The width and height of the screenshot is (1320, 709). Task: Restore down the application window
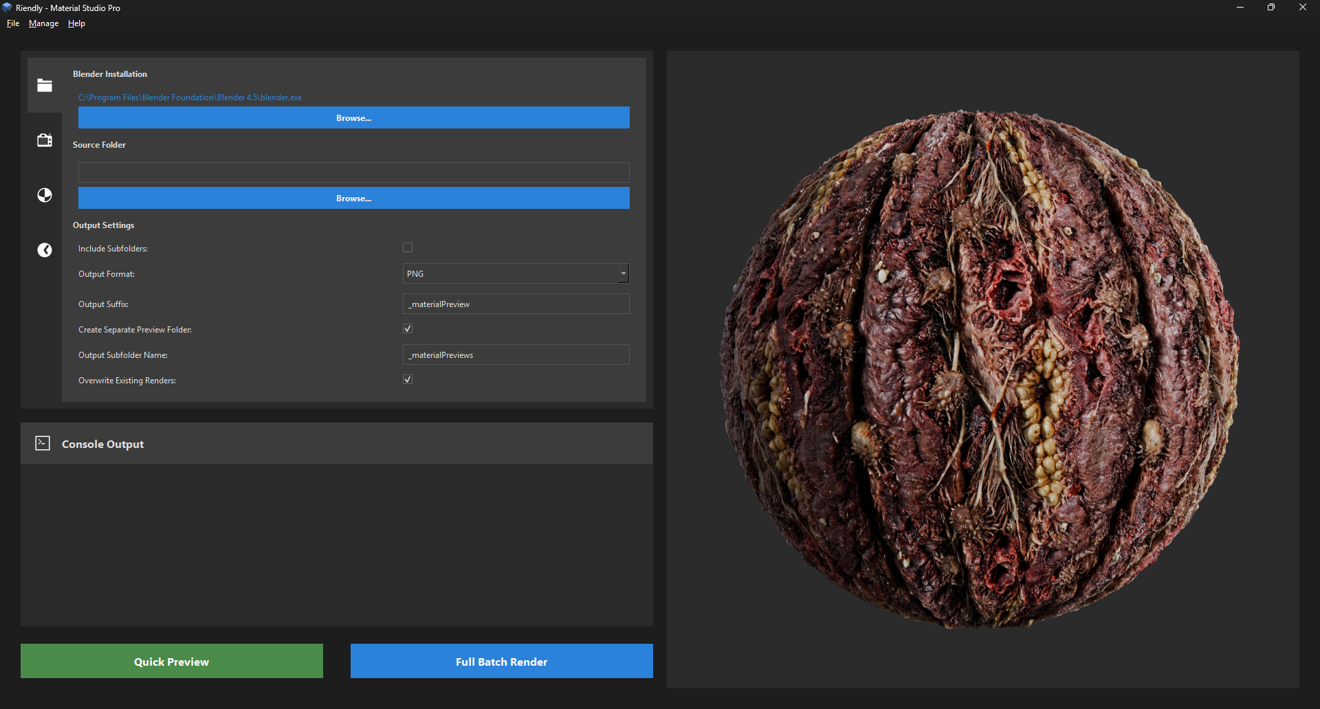pos(1270,7)
